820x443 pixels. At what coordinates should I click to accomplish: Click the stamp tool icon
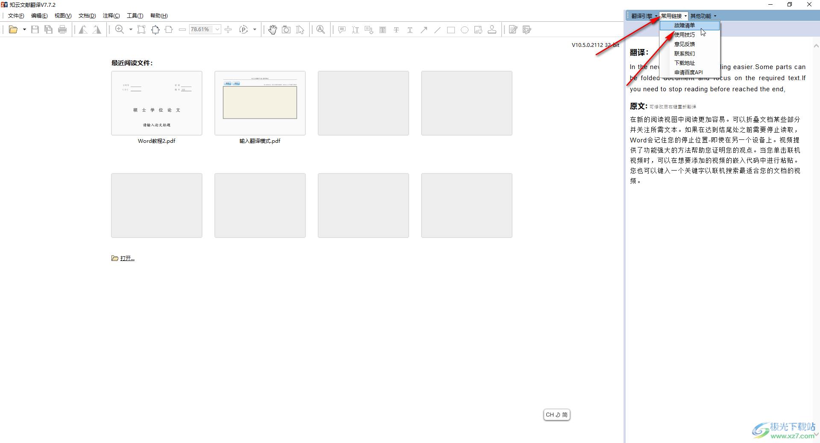pyautogui.click(x=492, y=29)
